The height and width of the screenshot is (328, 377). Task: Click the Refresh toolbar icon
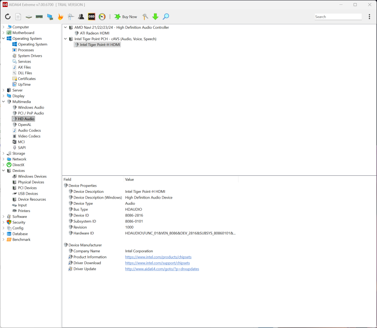(x=8, y=17)
